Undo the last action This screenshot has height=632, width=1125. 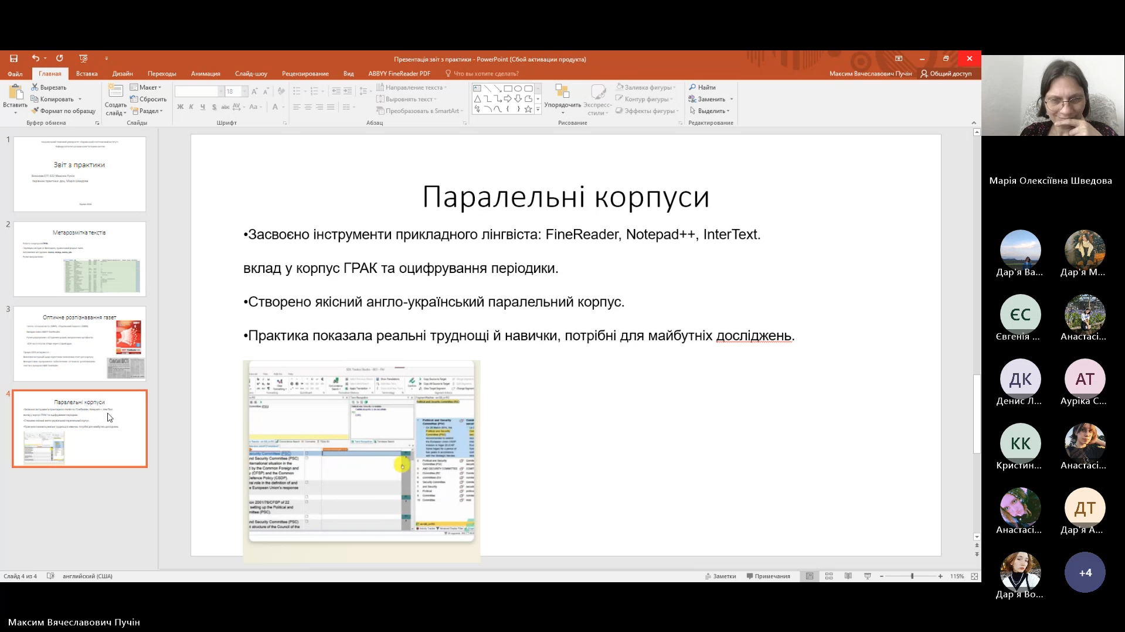pos(35,59)
